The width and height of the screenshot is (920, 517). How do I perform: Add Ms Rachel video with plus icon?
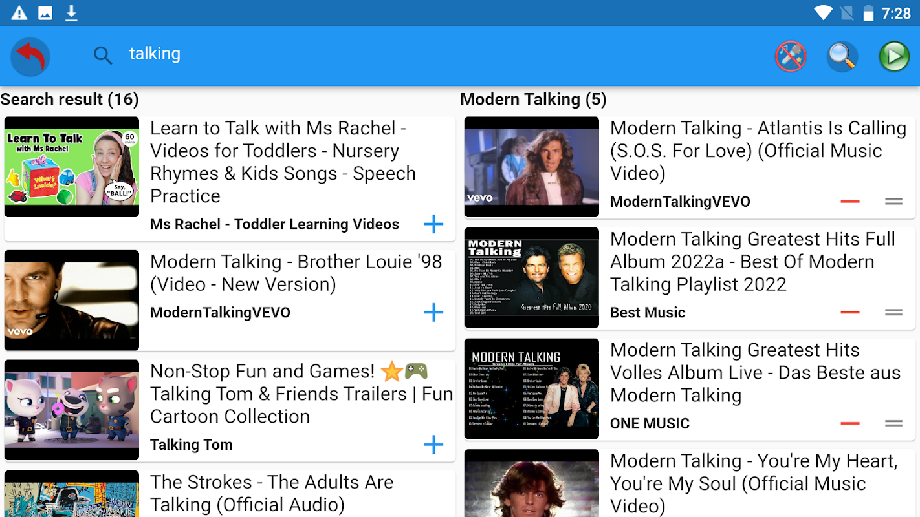[433, 224]
